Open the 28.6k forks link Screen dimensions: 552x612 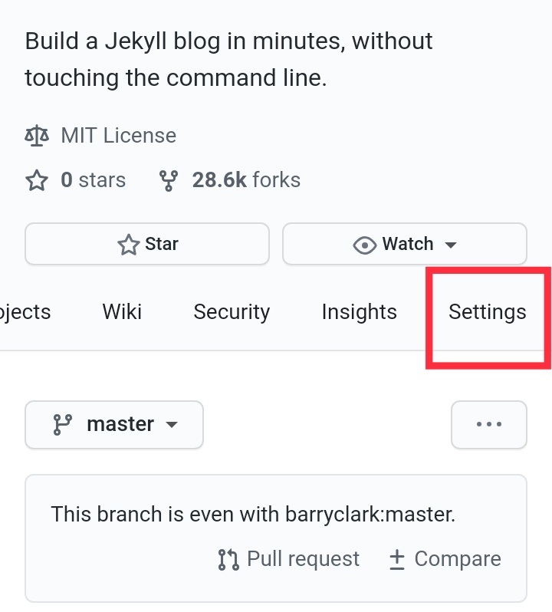point(245,180)
